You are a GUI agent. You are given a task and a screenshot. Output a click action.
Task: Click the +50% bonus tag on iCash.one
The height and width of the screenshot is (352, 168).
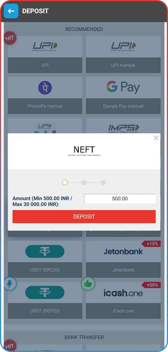[x=151, y=285]
